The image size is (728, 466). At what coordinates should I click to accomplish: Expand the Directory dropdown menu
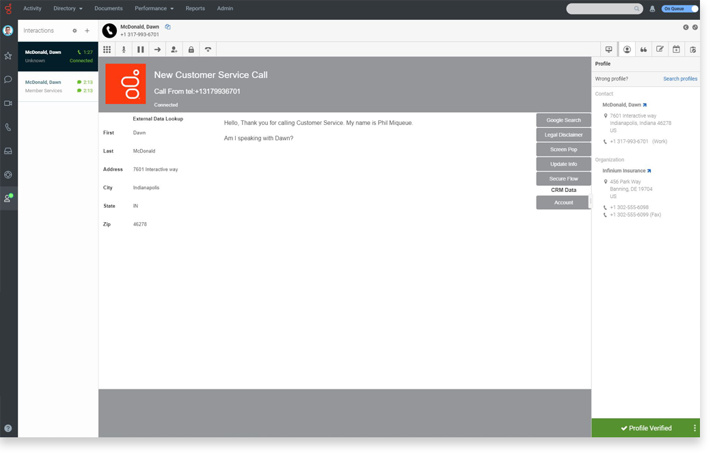(67, 8)
